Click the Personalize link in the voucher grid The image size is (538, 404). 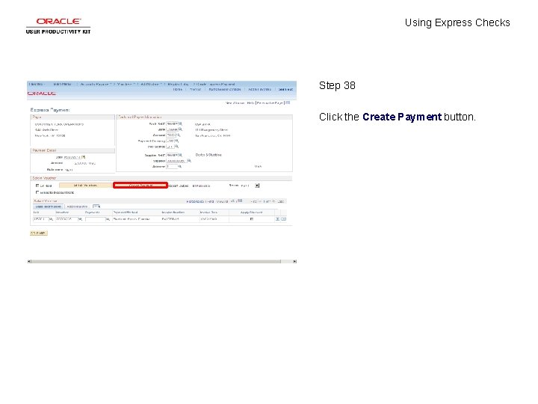[x=195, y=202]
